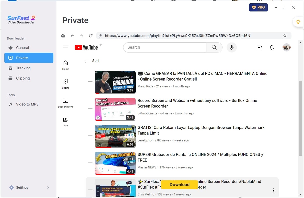Open the Mario Rada channel link
This screenshot has width=304, height=198.
pyautogui.click(x=145, y=86)
